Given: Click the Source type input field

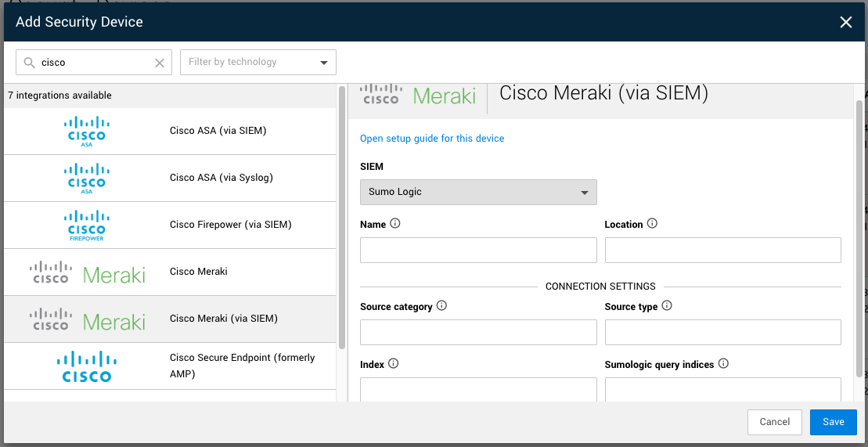Looking at the screenshot, I should point(723,332).
